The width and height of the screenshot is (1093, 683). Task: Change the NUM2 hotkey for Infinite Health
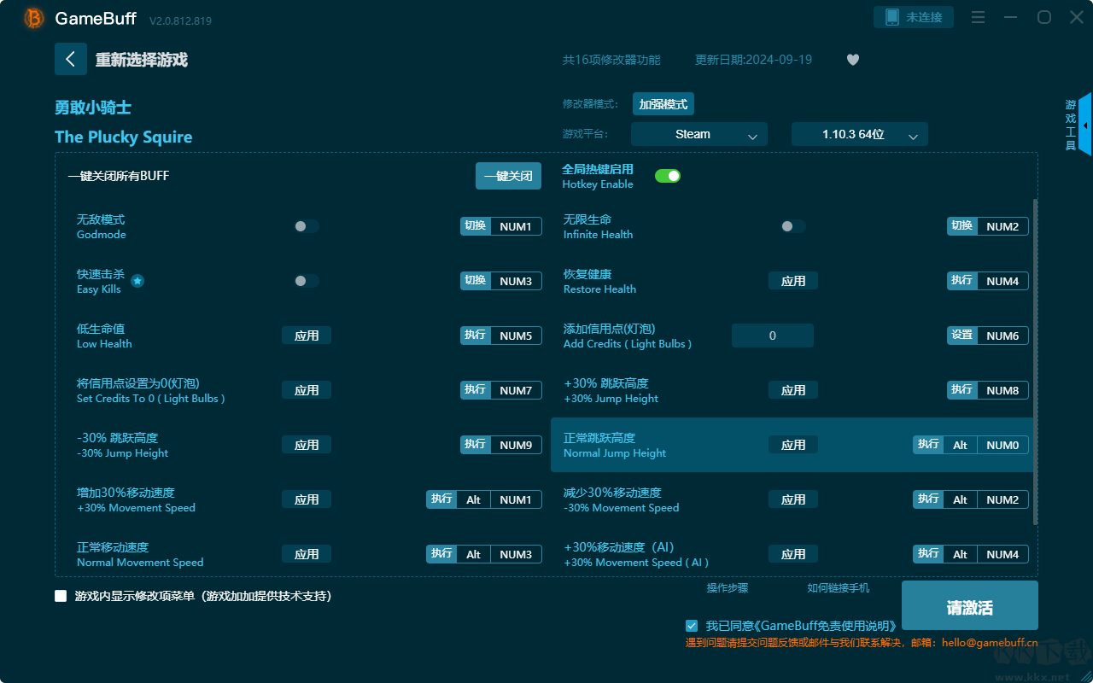pos(1002,226)
